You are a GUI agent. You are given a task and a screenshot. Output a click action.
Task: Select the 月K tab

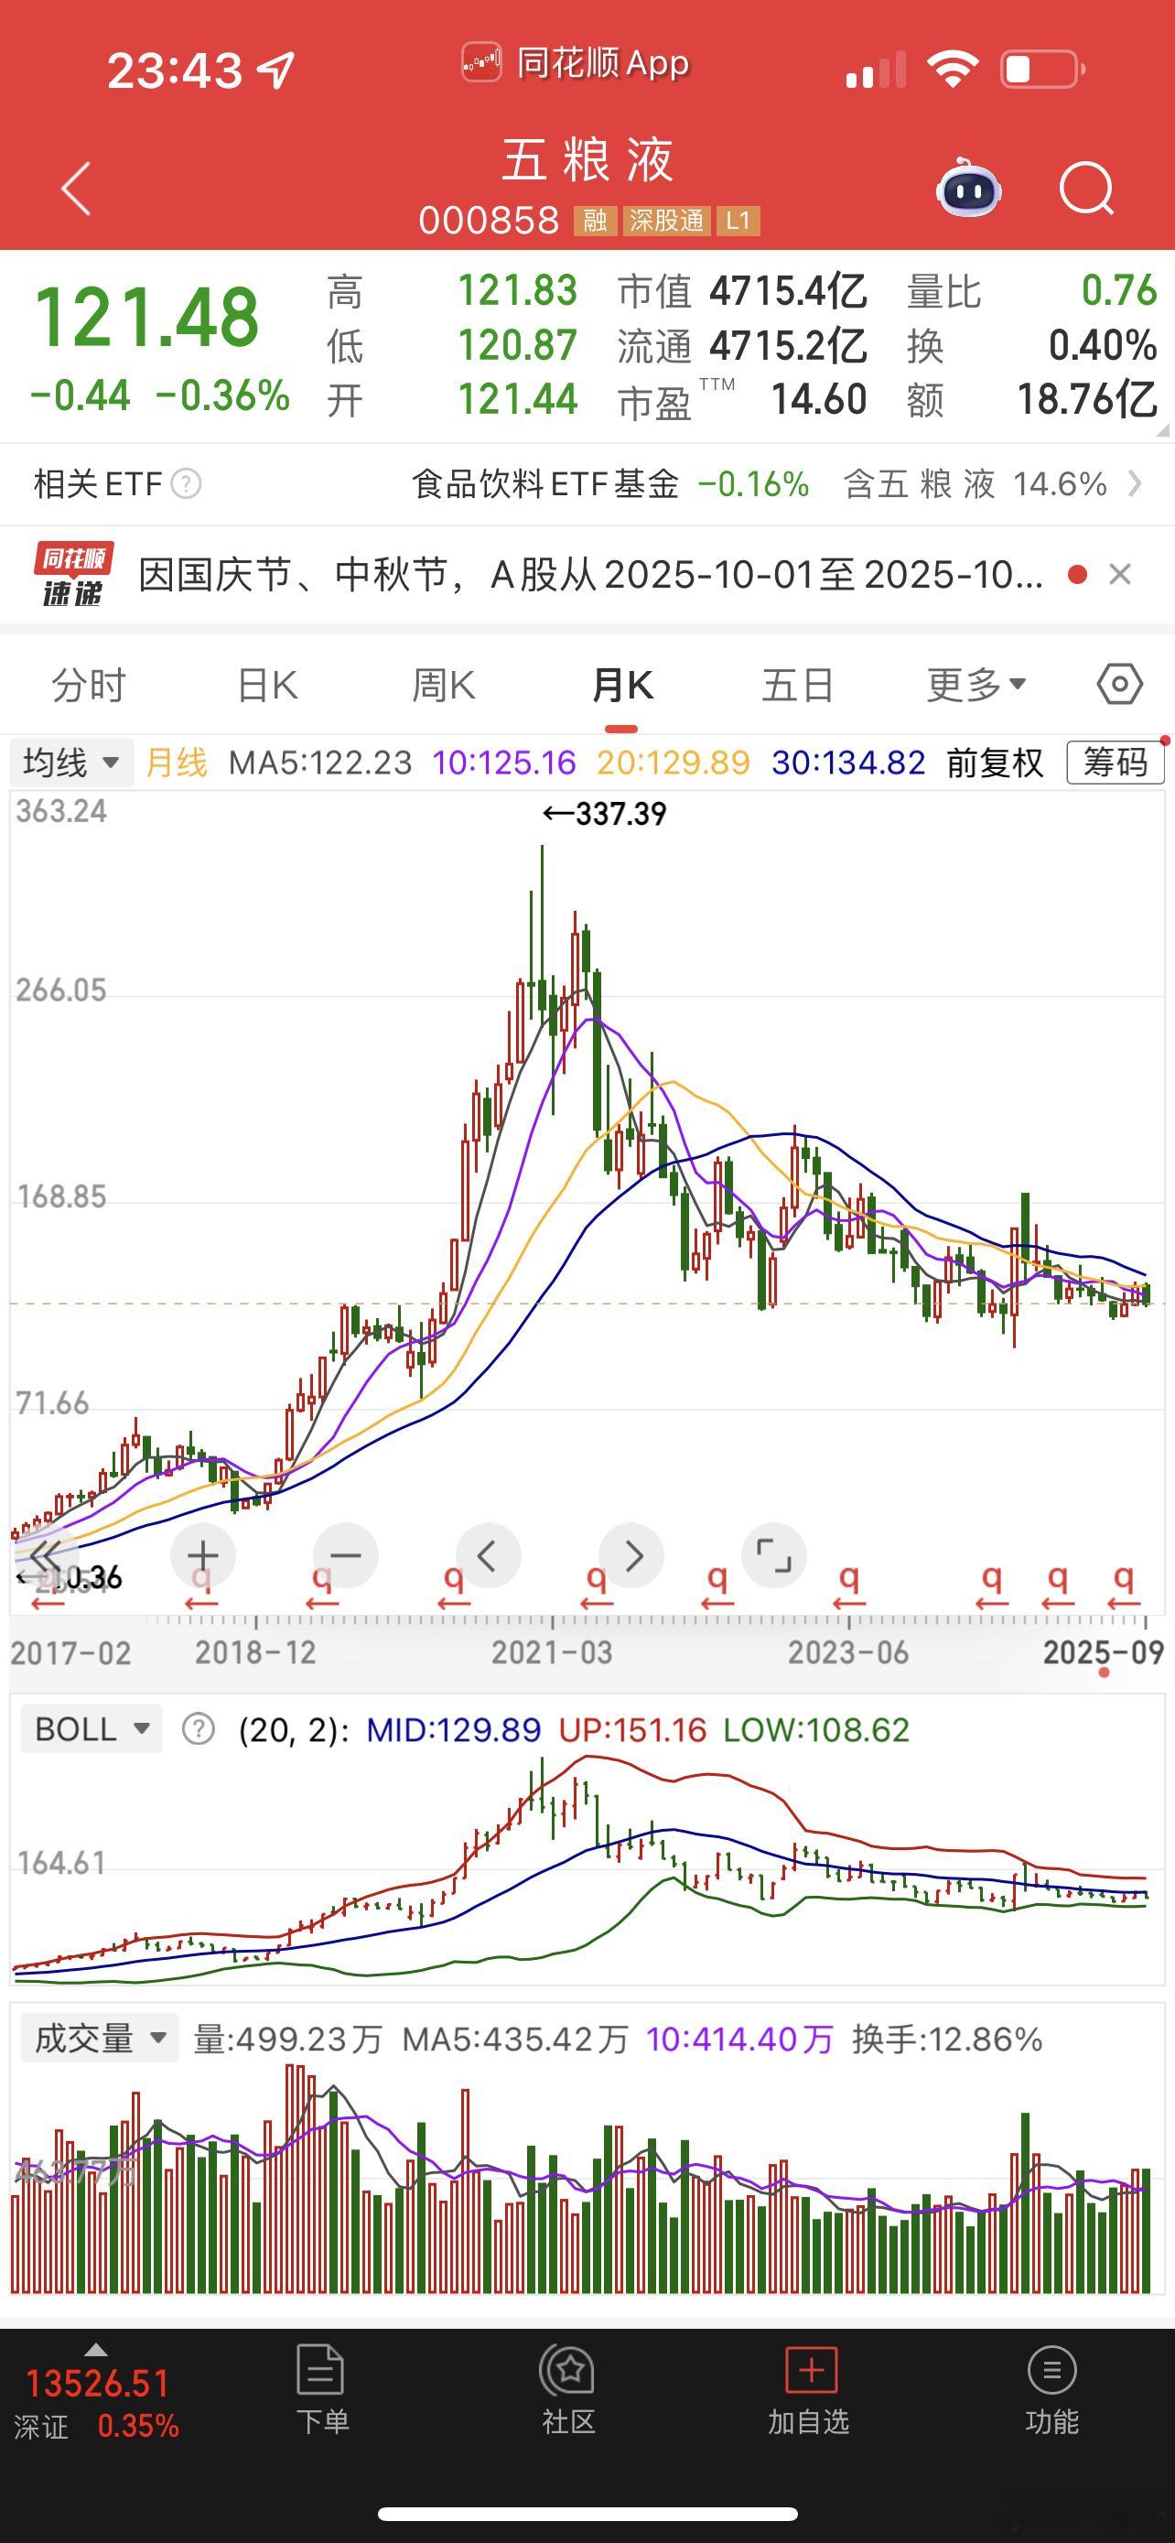click(x=621, y=684)
